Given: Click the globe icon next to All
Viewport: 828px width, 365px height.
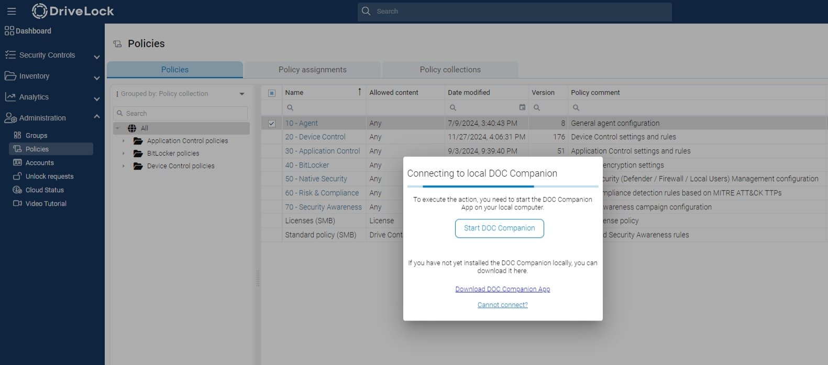Looking at the screenshot, I should pos(132,128).
